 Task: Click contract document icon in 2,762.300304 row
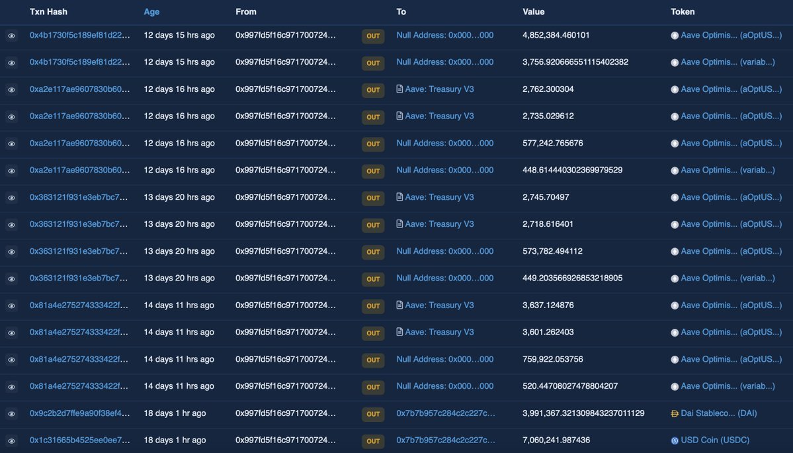pos(399,89)
